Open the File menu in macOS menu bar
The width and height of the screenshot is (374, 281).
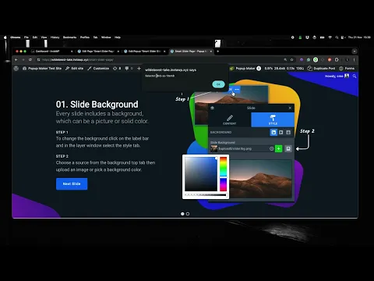(26, 37)
